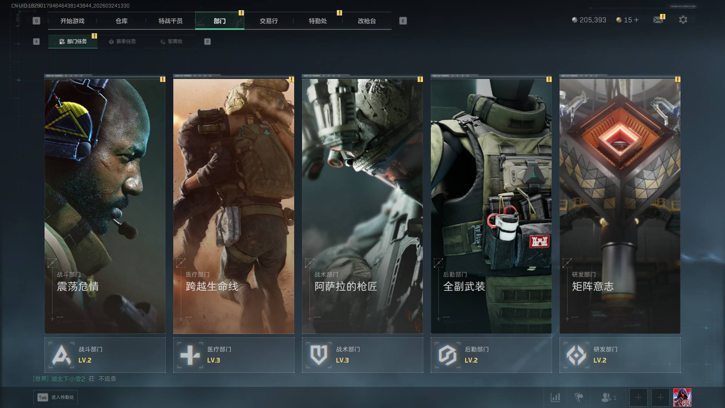Select the 赛季任务 sub-tab
This screenshot has width=725, height=408.
point(122,42)
